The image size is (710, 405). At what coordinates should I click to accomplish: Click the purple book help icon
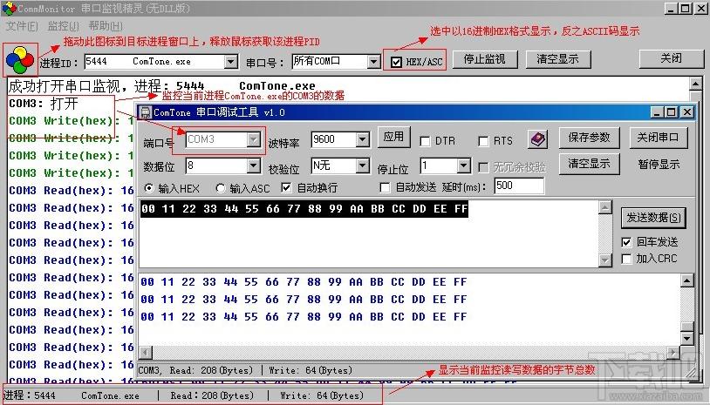[538, 138]
